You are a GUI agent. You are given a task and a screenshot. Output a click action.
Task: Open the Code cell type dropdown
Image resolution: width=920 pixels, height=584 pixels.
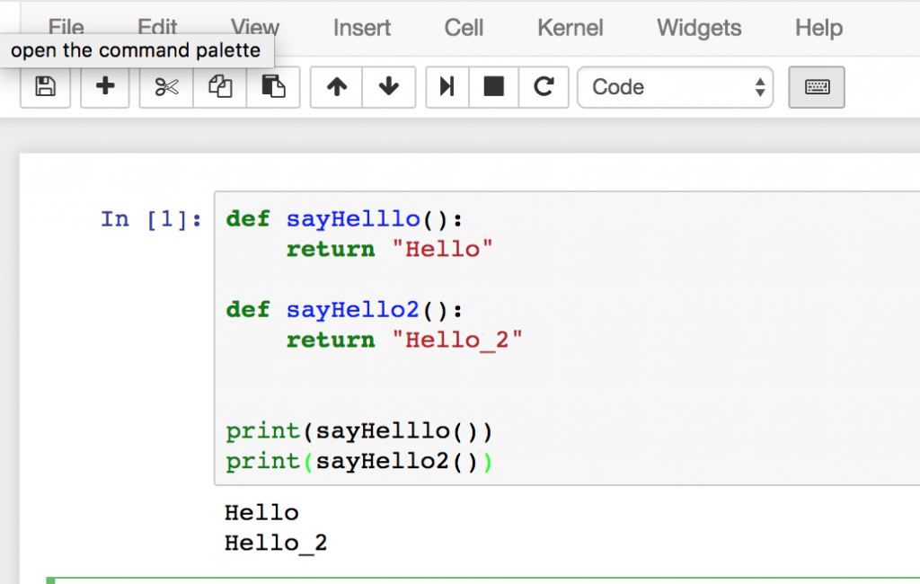[675, 87]
